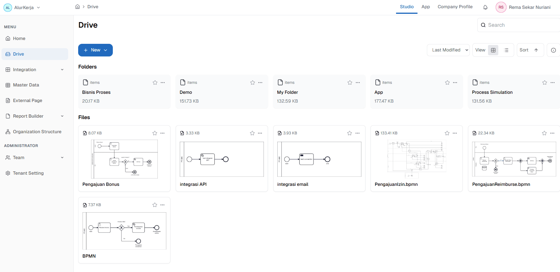
Task: Open the Last Modified sort dropdown
Action: 448,50
